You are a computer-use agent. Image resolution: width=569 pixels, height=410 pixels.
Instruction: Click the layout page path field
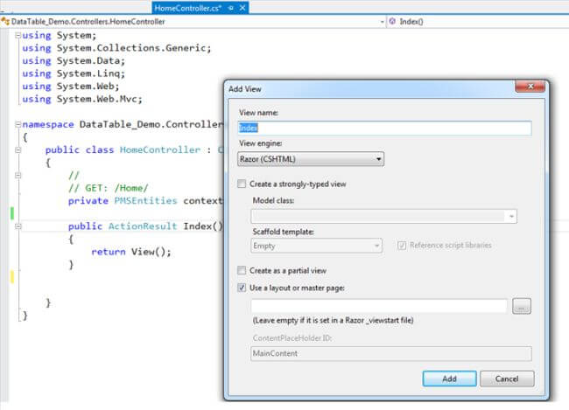(x=379, y=306)
